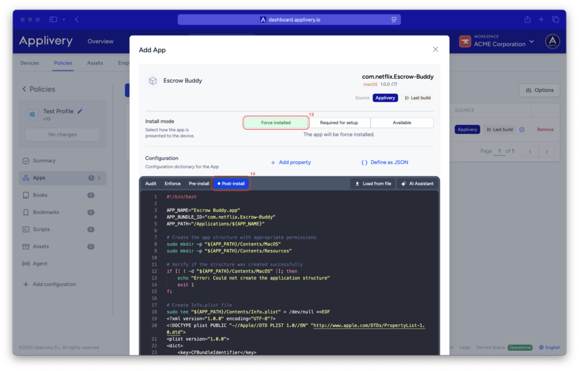
Task: Open the Overview menu item
Action: coord(101,41)
